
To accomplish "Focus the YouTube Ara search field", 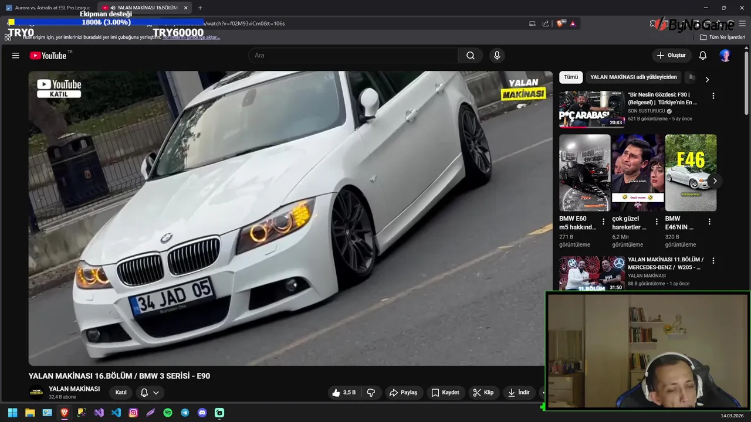I will tap(353, 55).
